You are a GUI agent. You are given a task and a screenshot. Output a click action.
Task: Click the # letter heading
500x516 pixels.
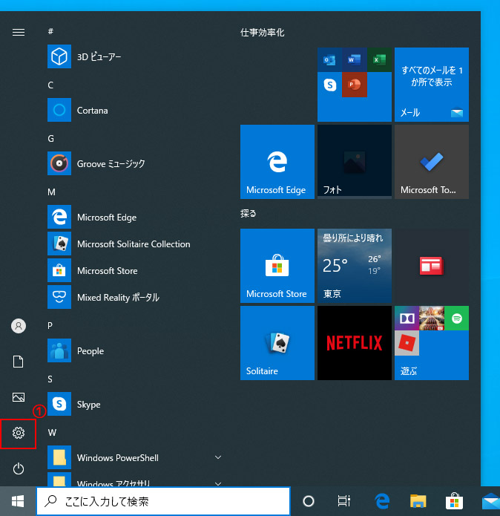tap(50, 31)
